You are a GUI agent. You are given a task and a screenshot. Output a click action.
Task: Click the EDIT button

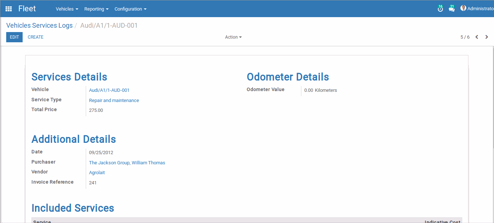coord(14,37)
